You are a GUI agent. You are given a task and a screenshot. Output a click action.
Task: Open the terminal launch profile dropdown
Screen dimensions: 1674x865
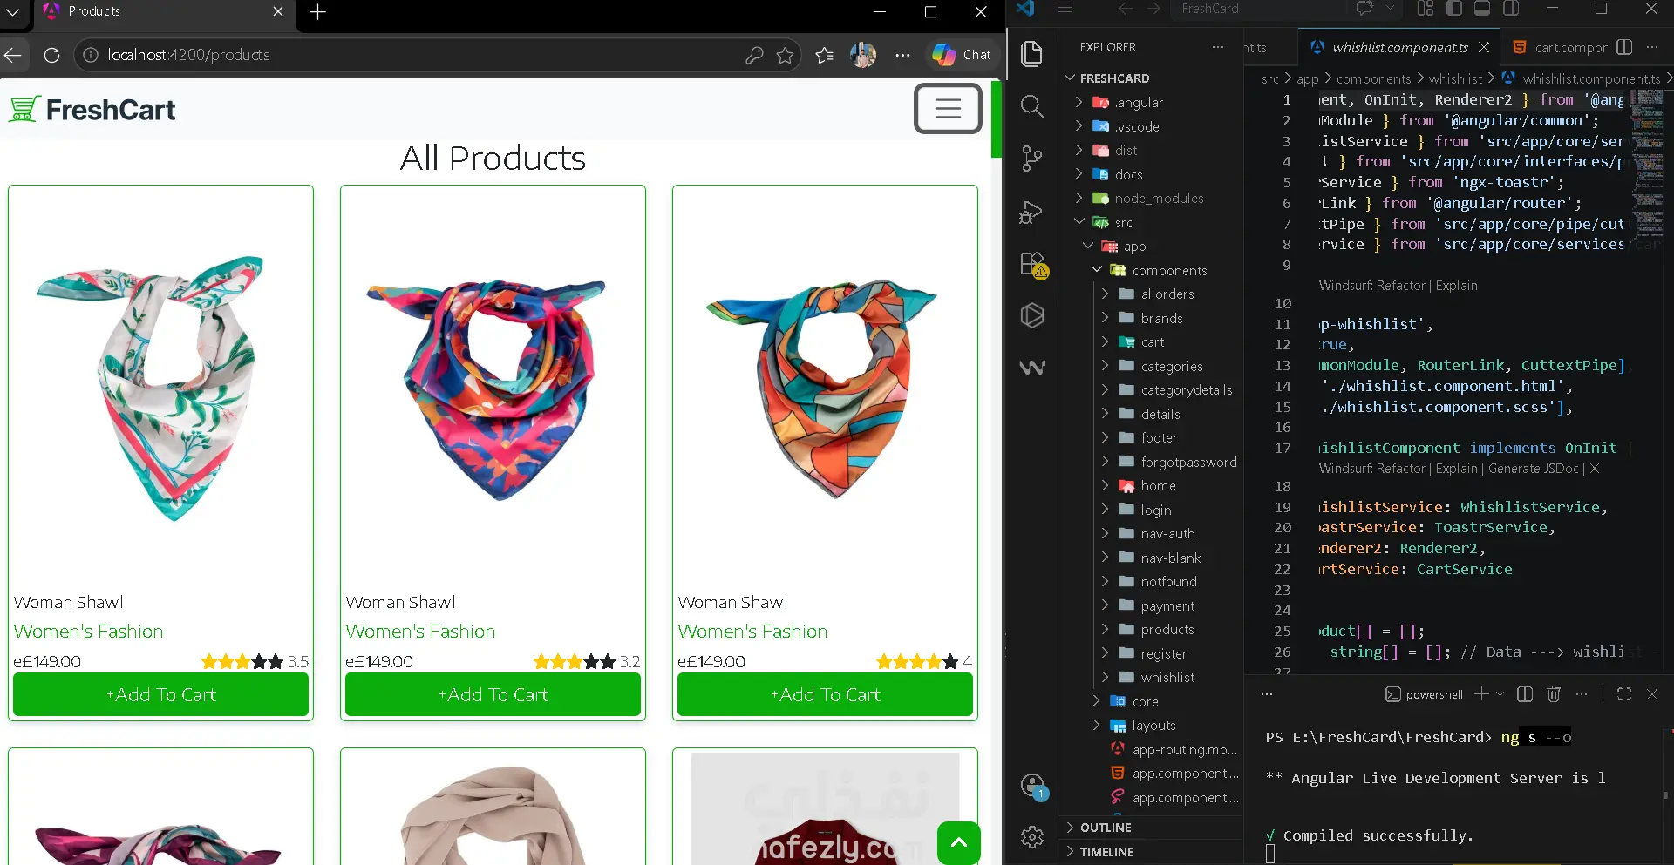point(1500,694)
